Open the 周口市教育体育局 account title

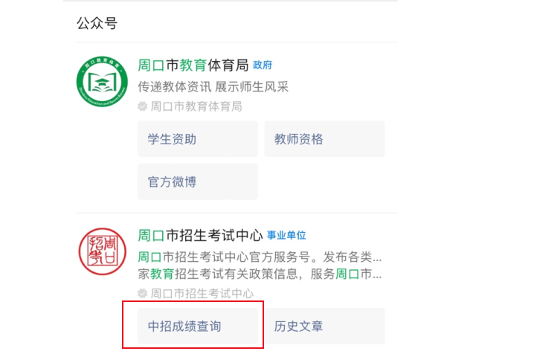click(193, 65)
